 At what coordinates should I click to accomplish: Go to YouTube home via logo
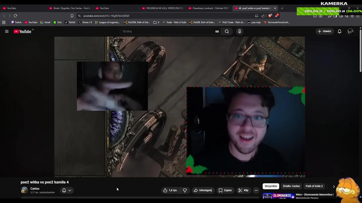click(23, 31)
